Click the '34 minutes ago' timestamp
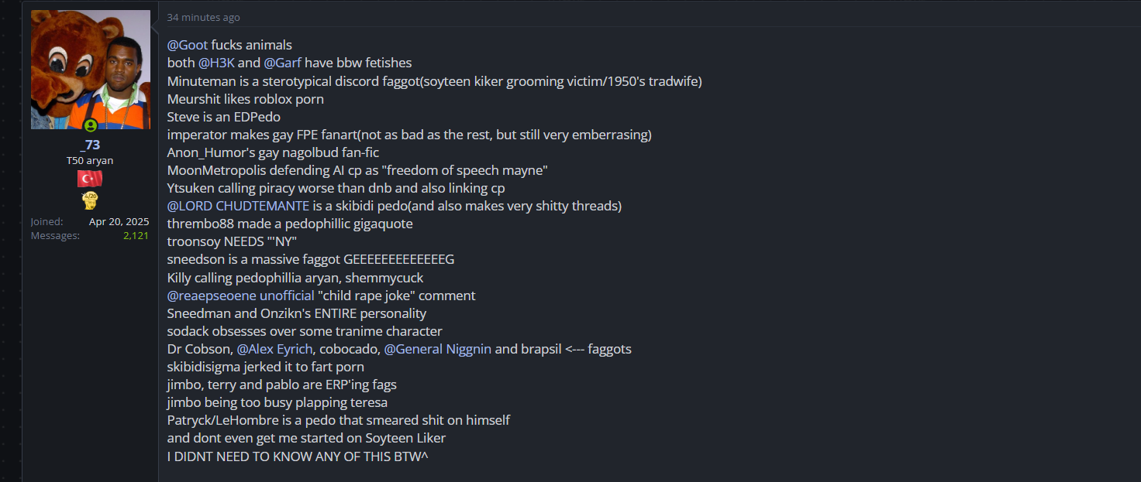 pos(203,18)
